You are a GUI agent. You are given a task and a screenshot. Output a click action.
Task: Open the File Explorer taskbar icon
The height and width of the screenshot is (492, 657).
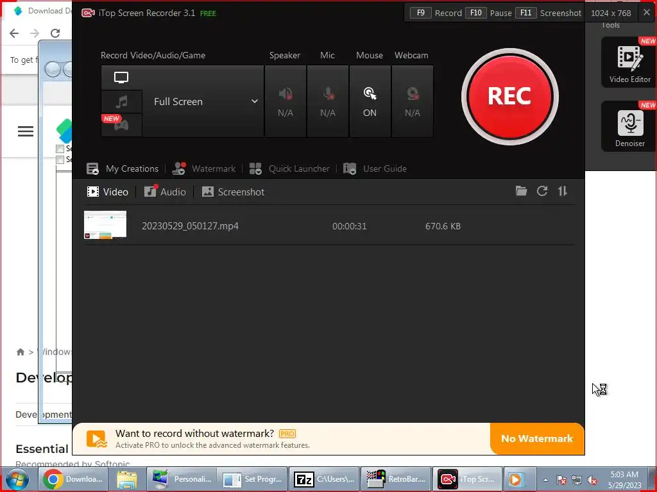[127, 479]
